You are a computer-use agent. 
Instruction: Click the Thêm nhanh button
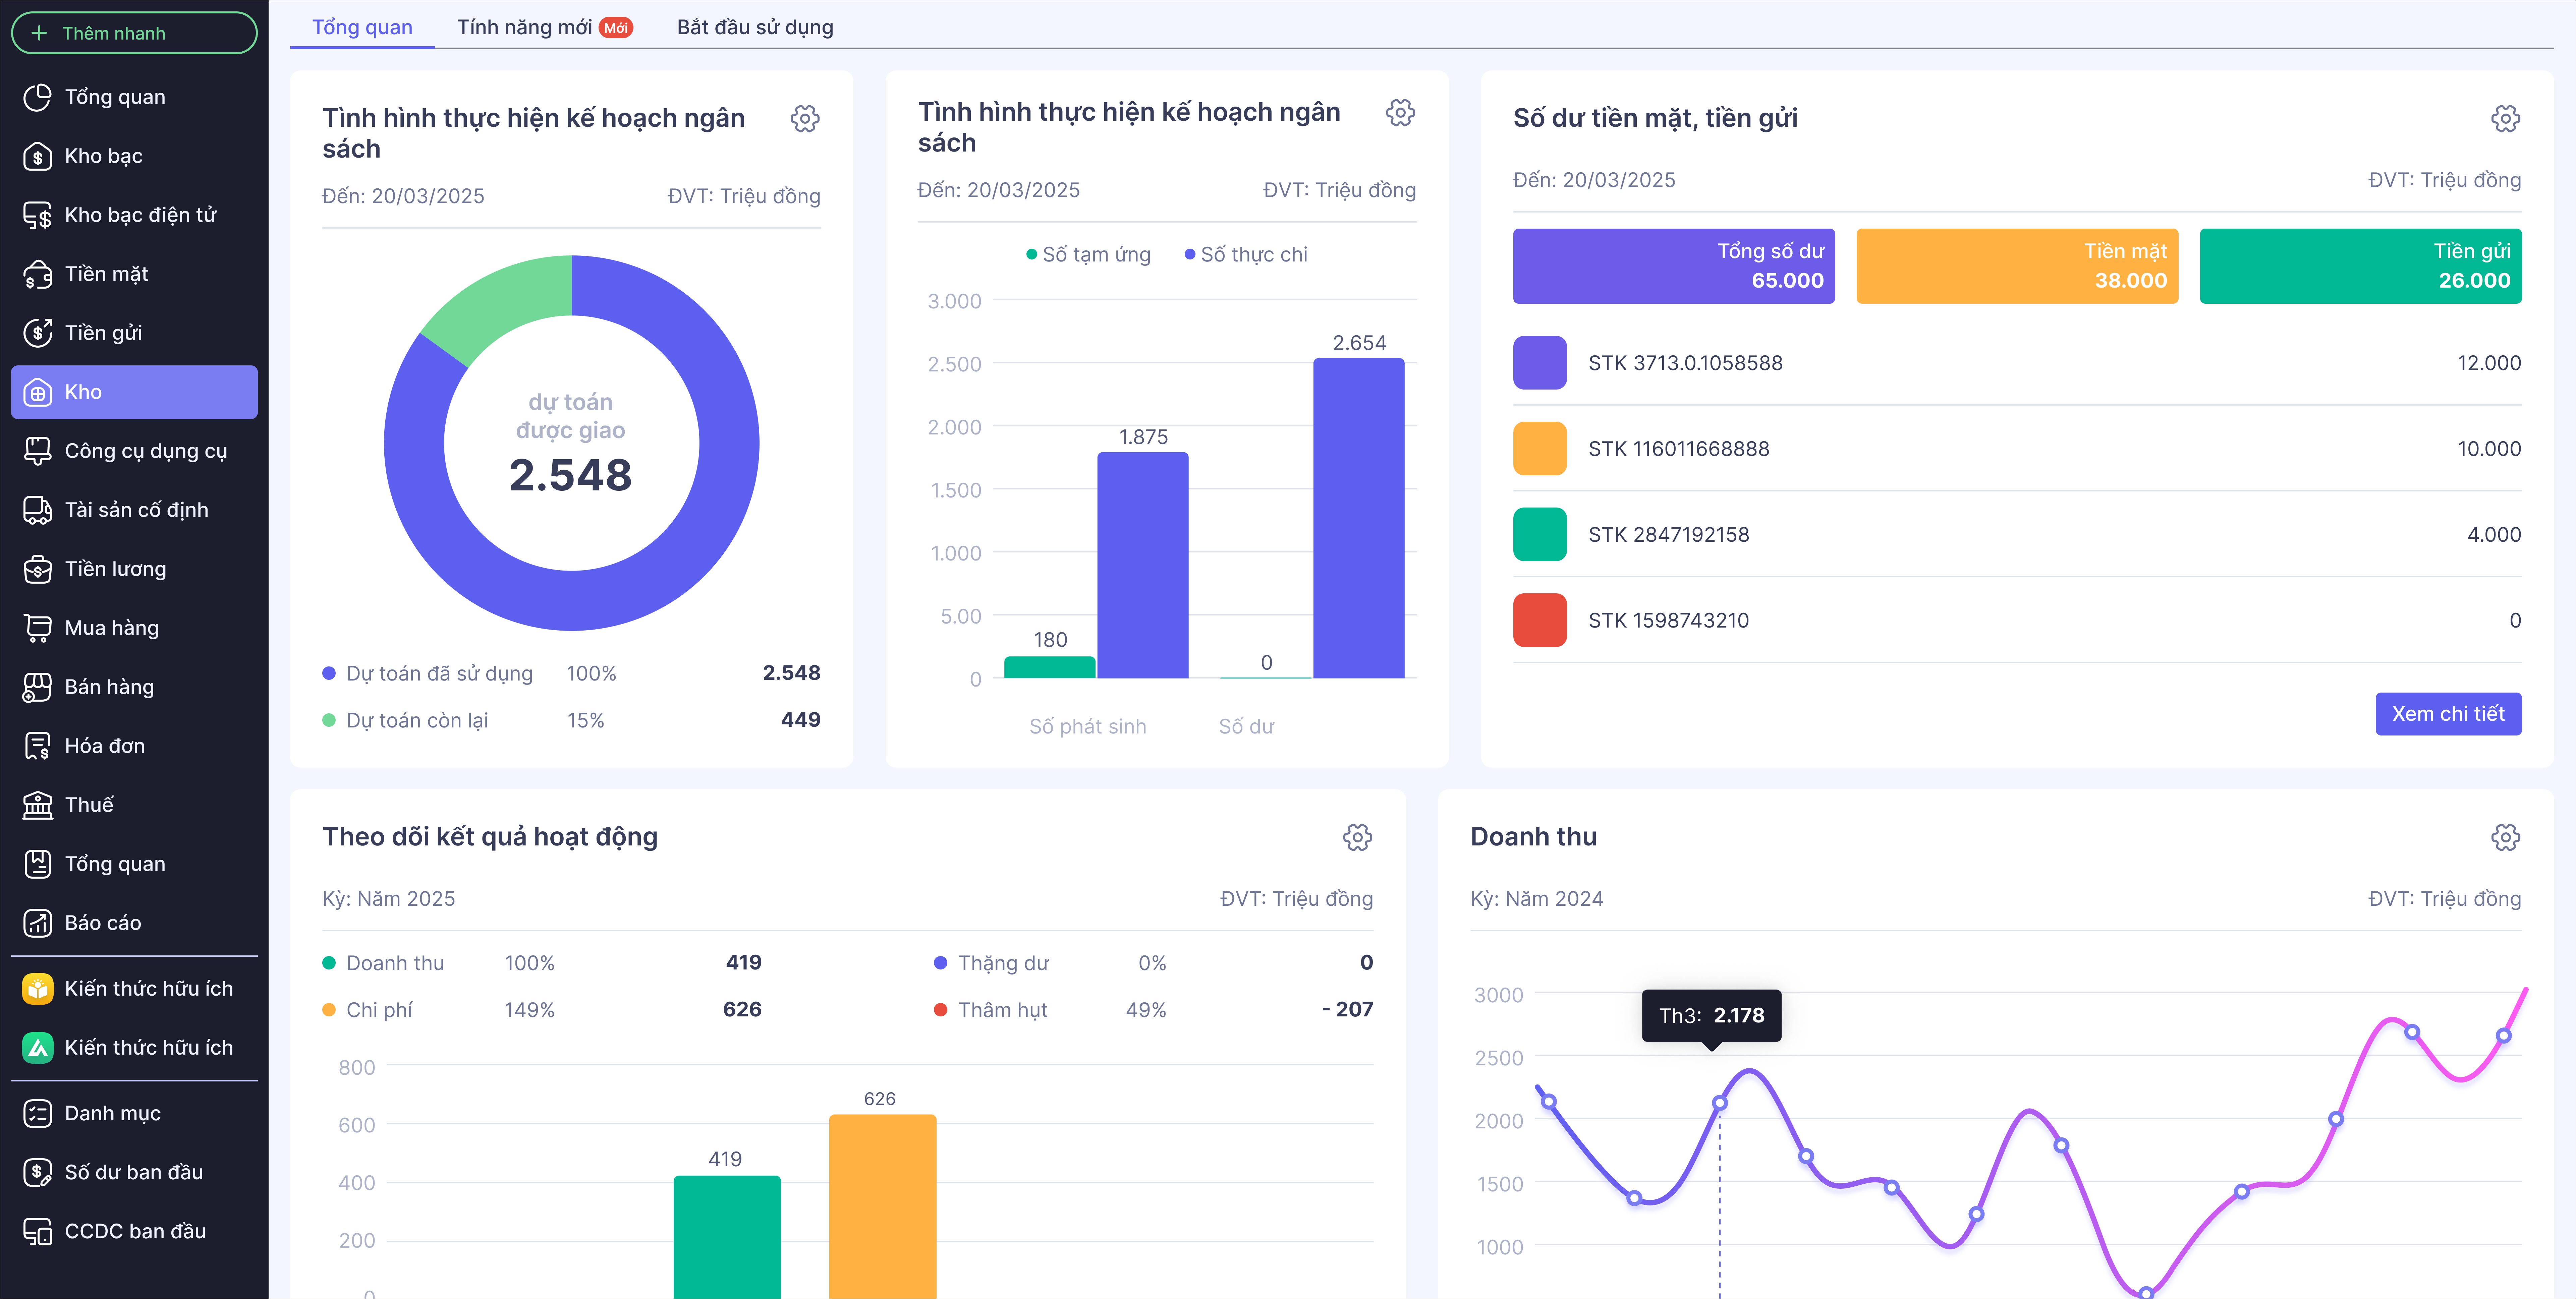click(134, 33)
